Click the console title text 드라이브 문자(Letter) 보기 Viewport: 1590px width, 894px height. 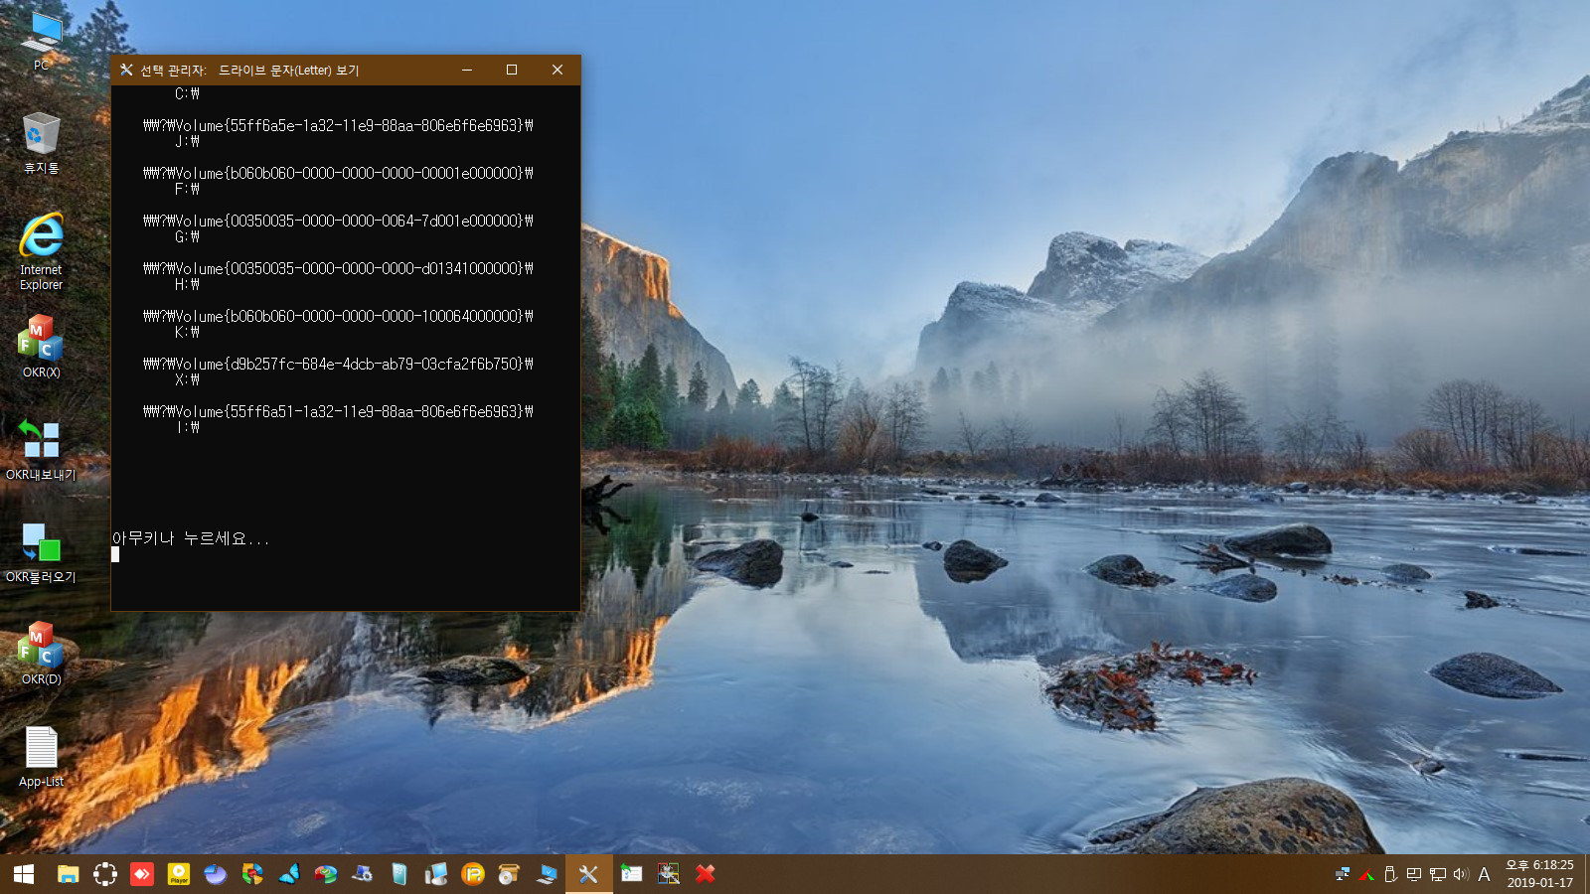point(288,70)
